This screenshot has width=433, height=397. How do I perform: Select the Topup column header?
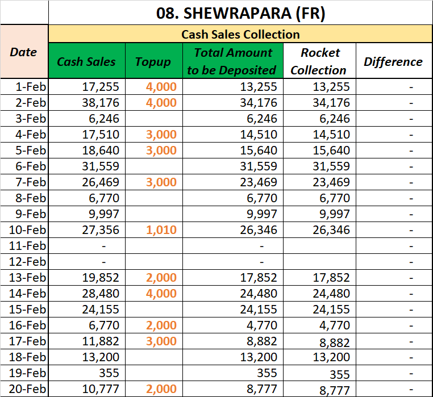point(154,61)
